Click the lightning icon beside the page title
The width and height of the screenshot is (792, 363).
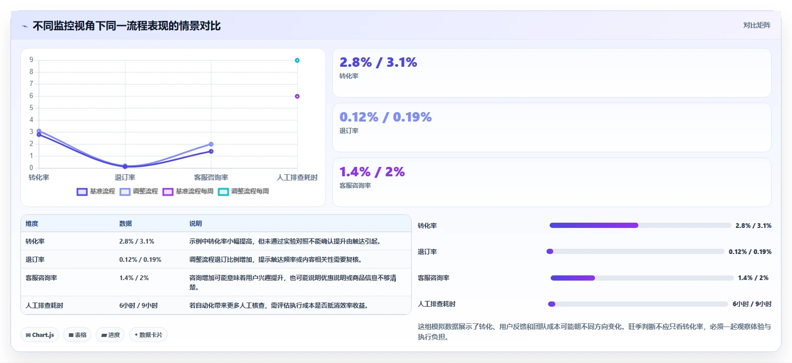click(x=25, y=26)
